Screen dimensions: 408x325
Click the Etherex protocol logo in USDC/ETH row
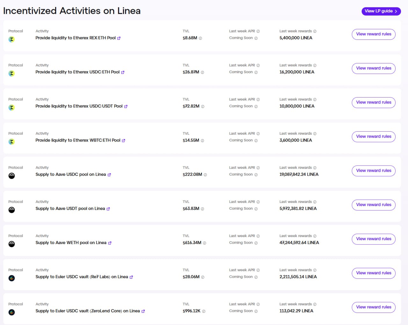[x=11, y=74]
